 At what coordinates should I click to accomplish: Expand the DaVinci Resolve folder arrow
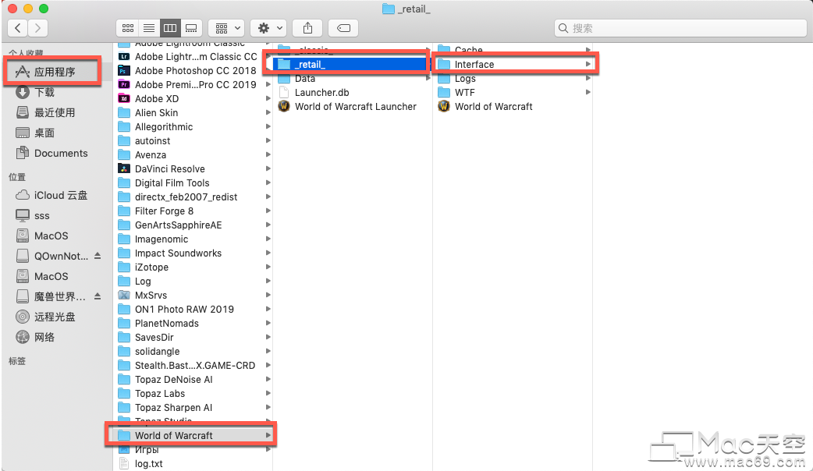coord(268,169)
